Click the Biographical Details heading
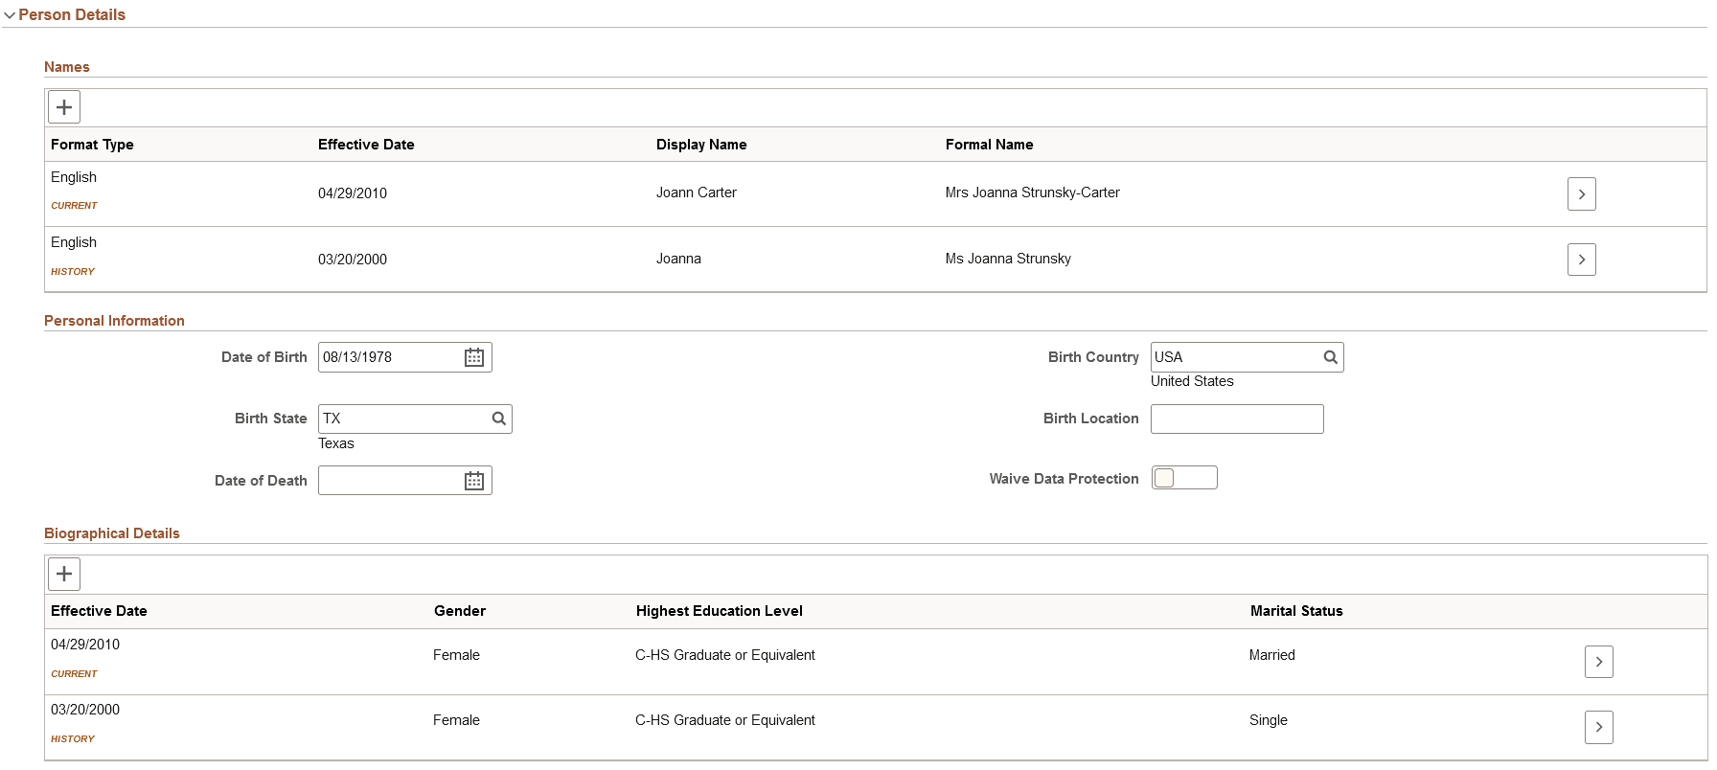This screenshot has width=1717, height=770. tap(112, 533)
